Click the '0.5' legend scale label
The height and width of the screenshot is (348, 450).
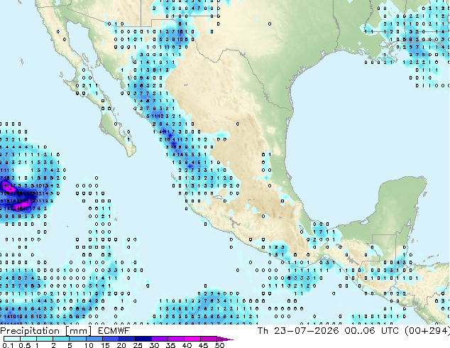click(x=25, y=345)
